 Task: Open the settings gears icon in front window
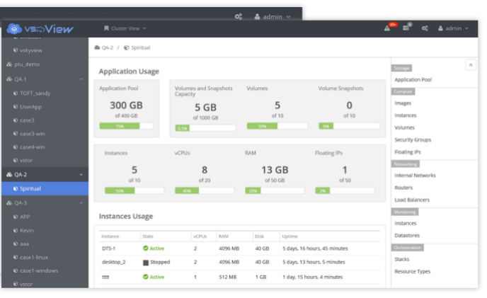click(425, 28)
